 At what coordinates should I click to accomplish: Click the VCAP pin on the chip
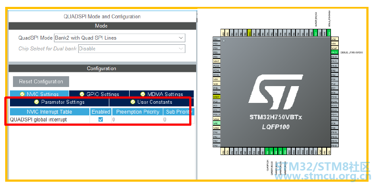coord(334,48)
